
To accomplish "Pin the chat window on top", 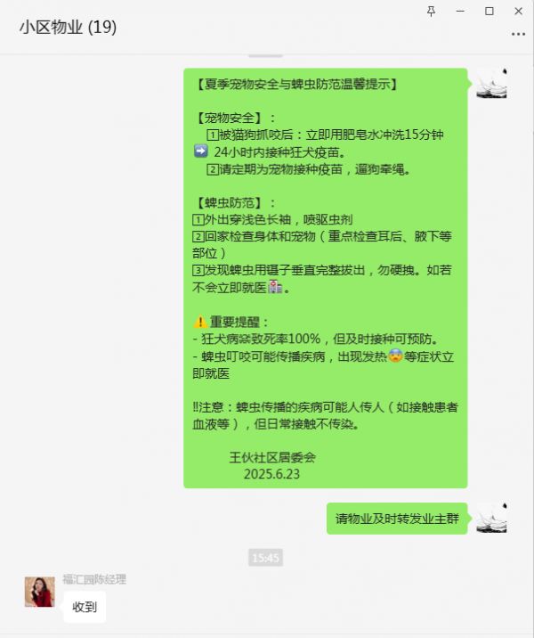I will (x=431, y=11).
